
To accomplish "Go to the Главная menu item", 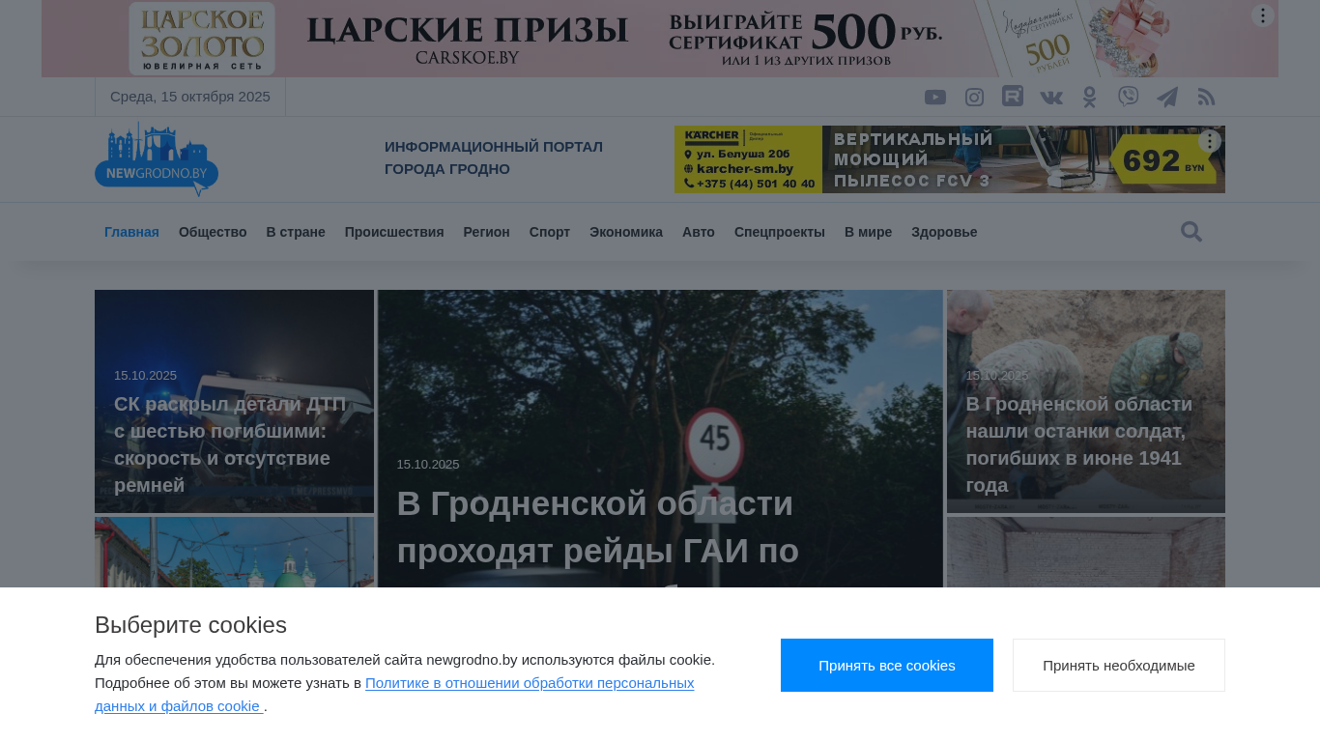I will click(131, 232).
